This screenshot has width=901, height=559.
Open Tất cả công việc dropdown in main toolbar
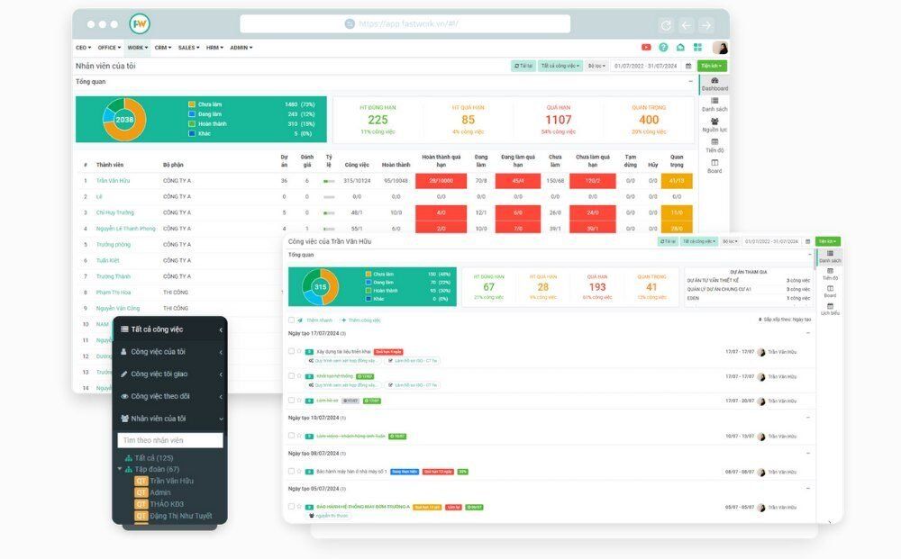click(560, 66)
